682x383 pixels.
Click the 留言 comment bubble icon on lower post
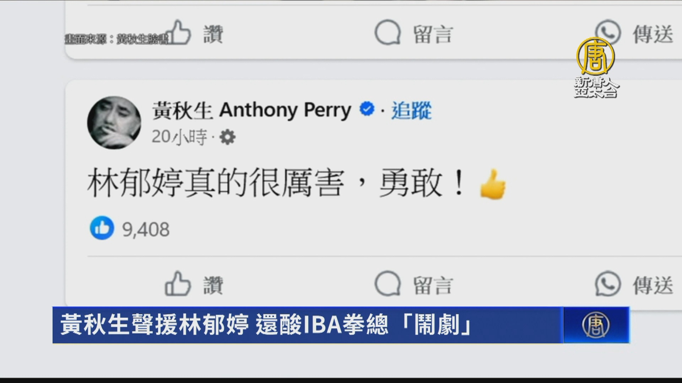388,284
